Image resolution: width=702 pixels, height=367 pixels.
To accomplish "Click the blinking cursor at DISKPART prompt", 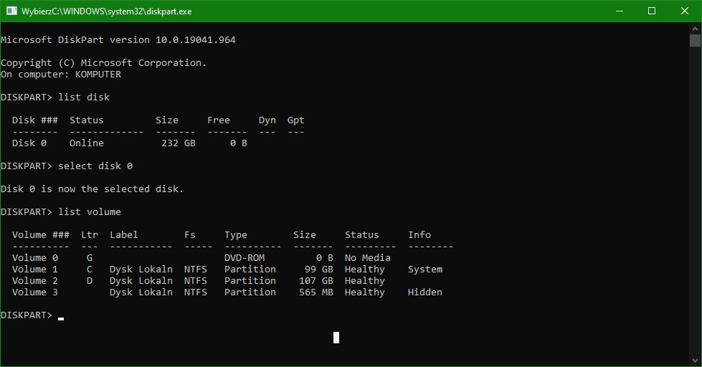I will pyautogui.click(x=61, y=319).
